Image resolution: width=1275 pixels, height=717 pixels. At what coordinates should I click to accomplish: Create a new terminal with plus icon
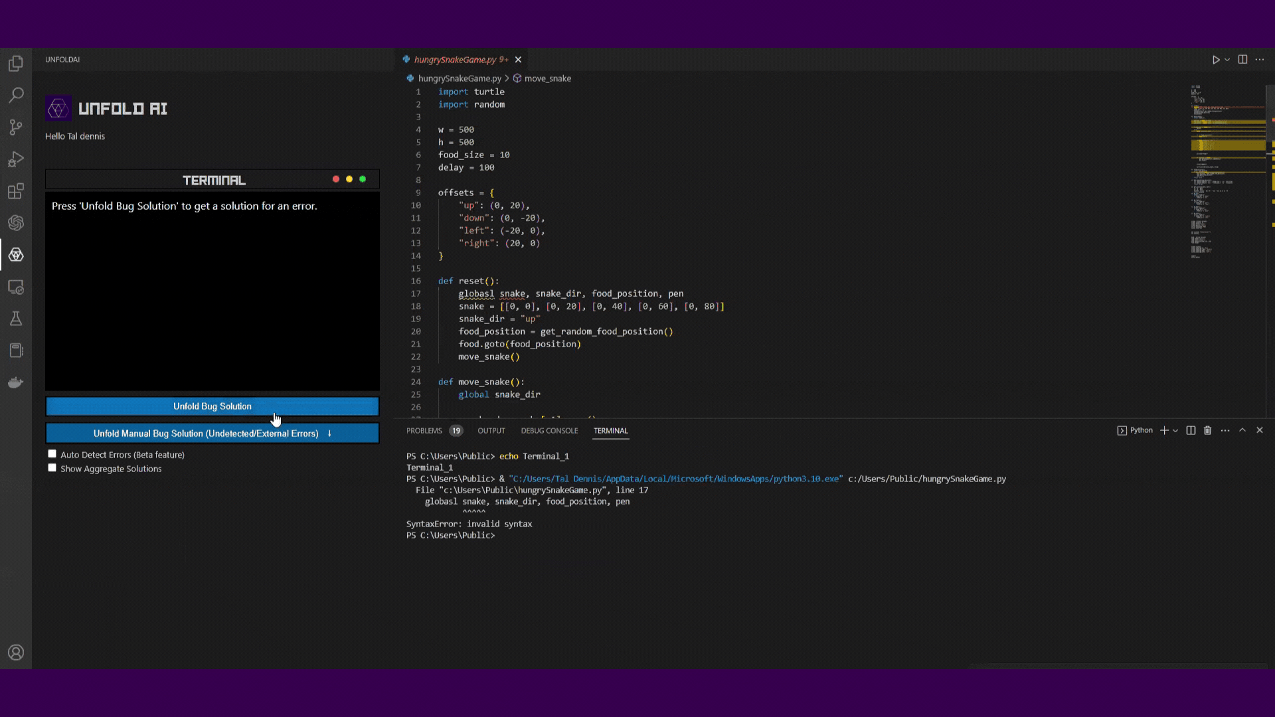pos(1164,430)
